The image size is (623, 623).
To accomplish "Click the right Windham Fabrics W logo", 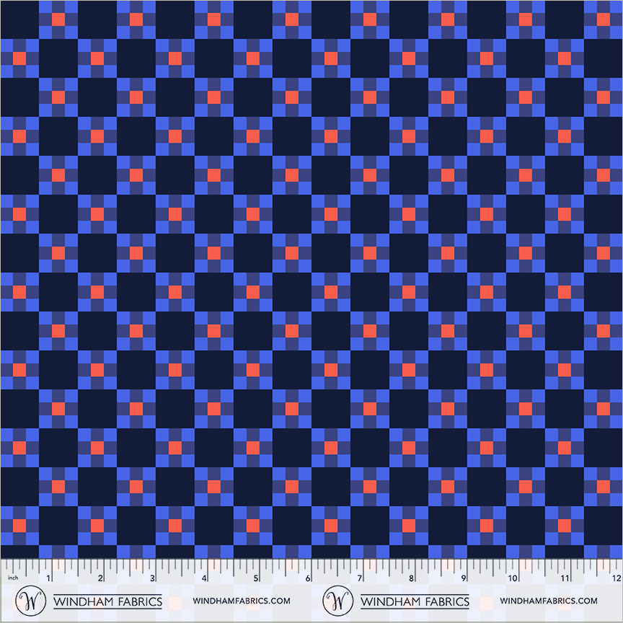I will coord(335,600).
